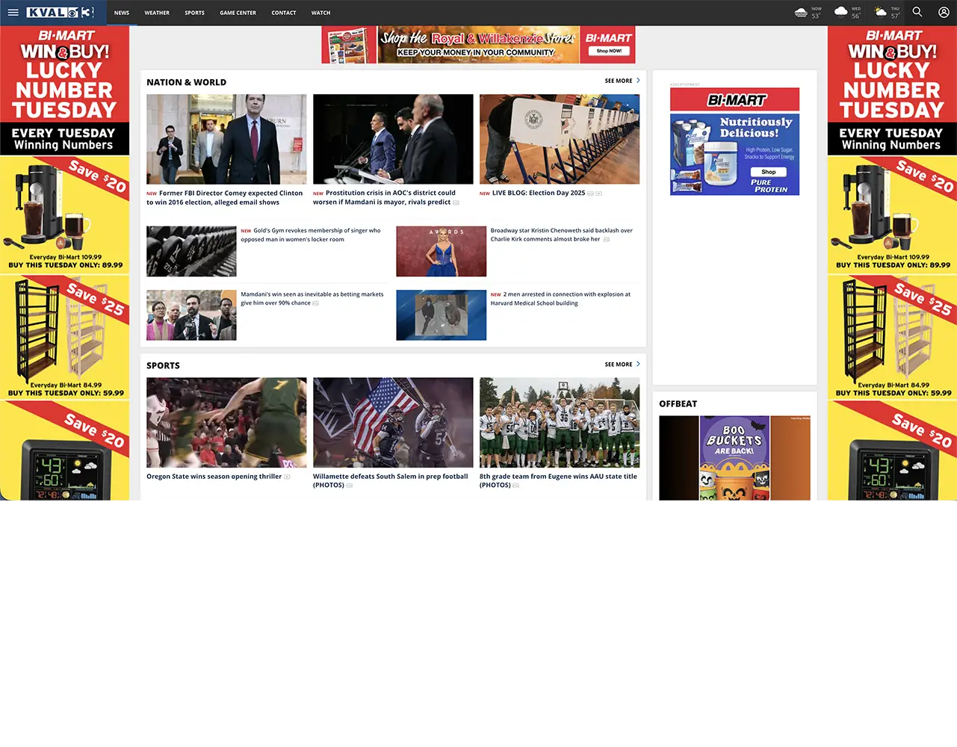Read Oregon State season opening thriller article

pos(214,477)
